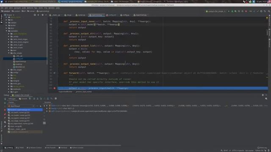
Task: Hide the Project panel with minus icon
Action: (46, 15)
